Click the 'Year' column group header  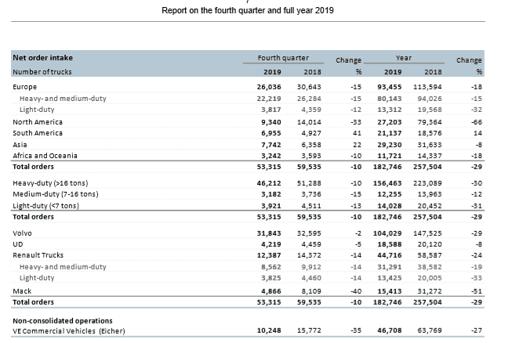[x=404, y=58]
